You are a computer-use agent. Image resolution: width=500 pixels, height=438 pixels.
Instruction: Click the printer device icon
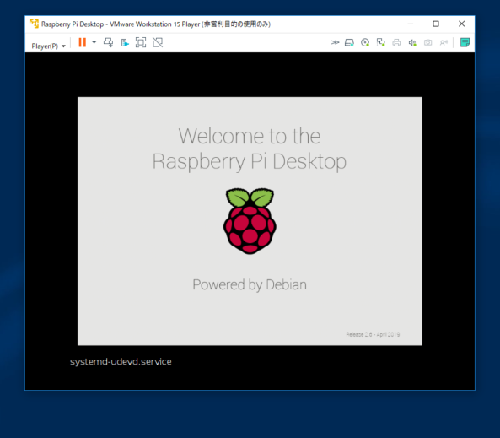click(396, 42)
